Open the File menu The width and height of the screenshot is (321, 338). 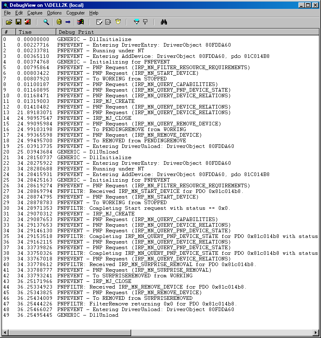[7, 13]
